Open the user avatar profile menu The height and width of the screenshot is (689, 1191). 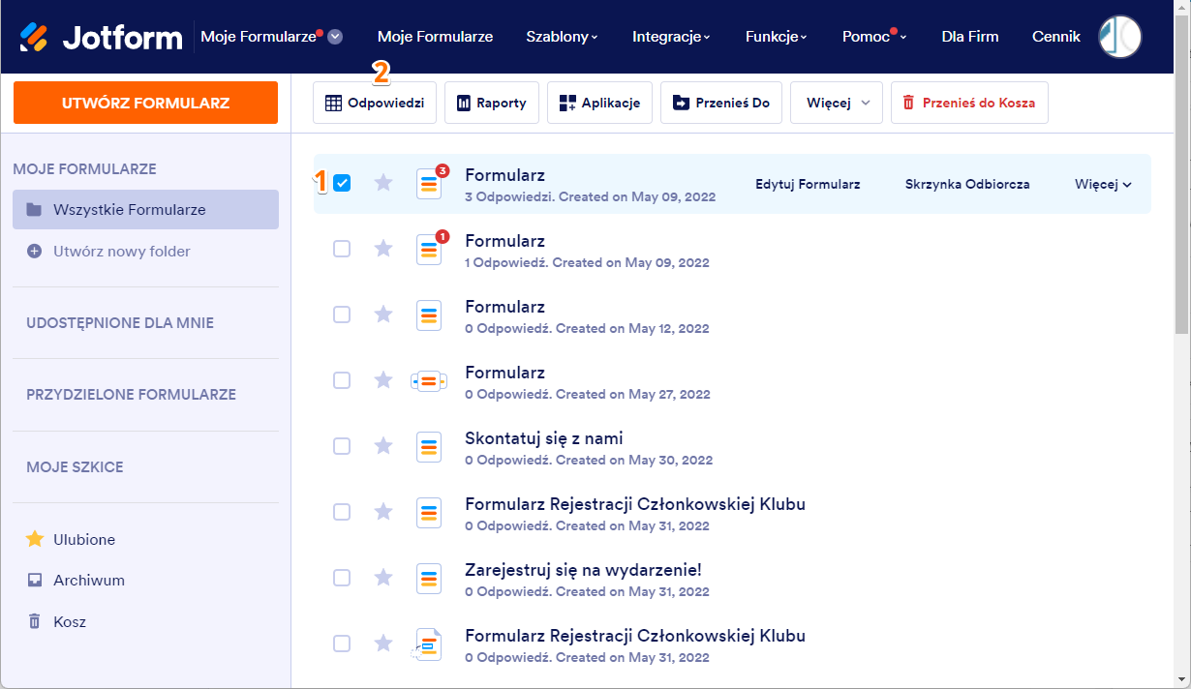point(1119,37)
